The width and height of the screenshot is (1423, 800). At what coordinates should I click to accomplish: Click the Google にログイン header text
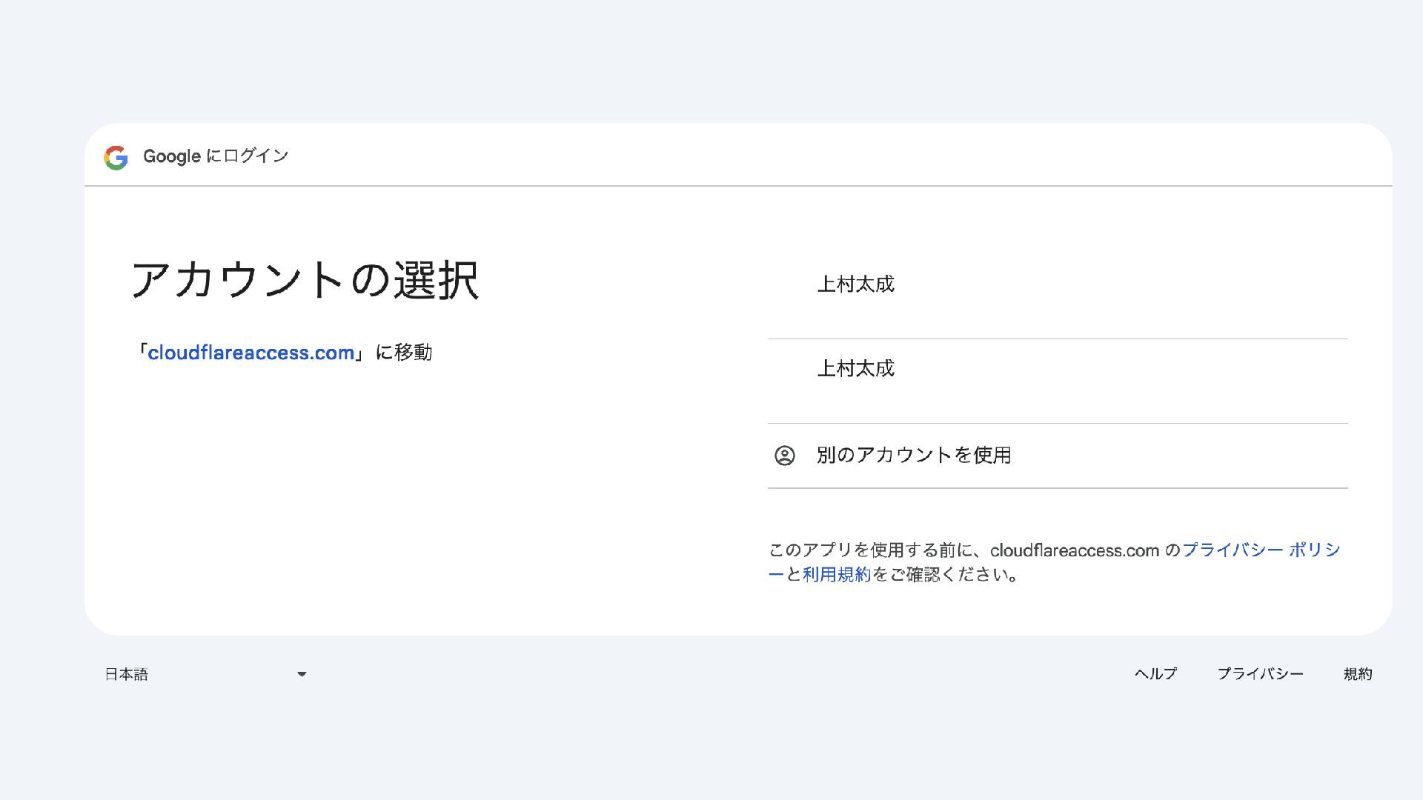tap(215, 156)
